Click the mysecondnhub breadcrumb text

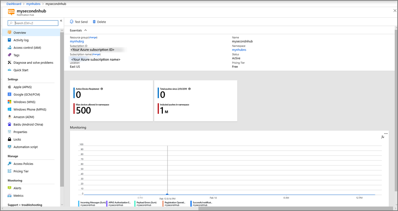point(56,4)
